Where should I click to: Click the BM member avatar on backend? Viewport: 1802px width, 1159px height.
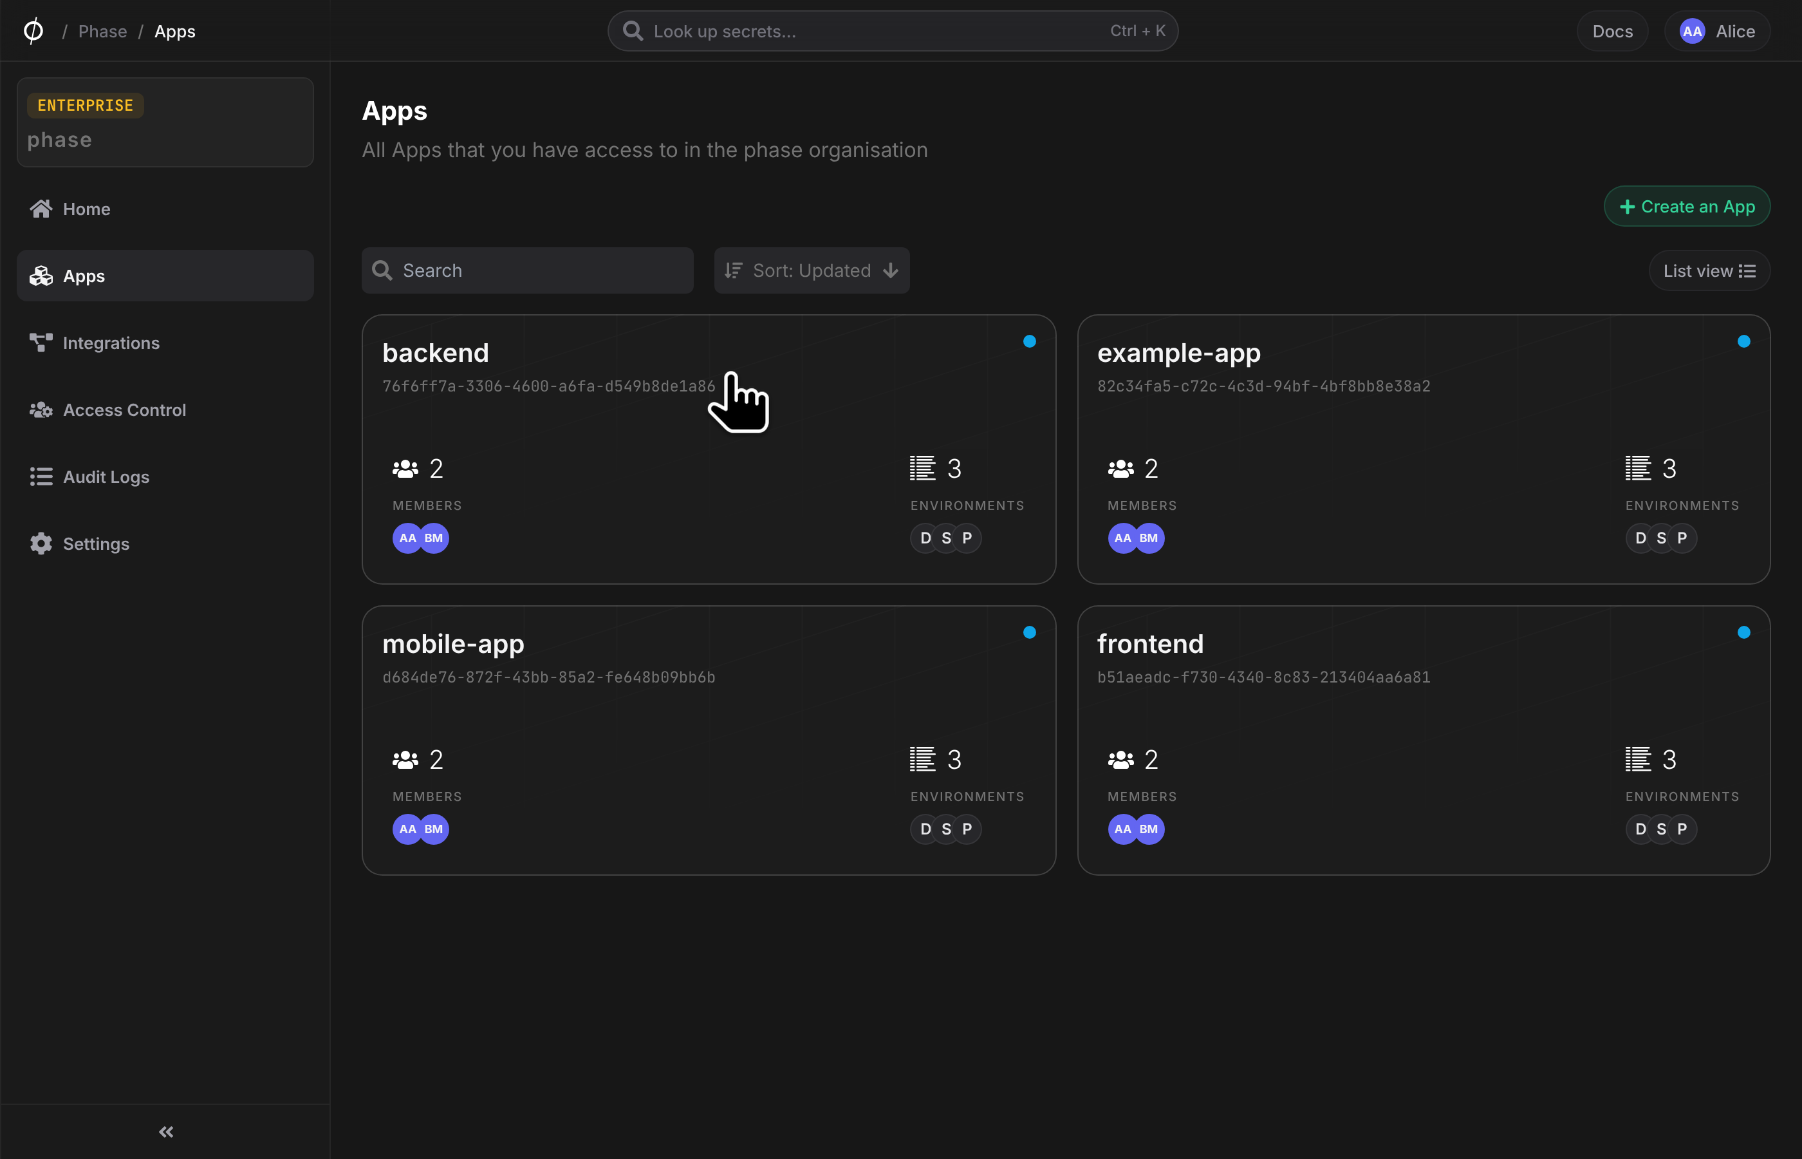click(434, 538)
